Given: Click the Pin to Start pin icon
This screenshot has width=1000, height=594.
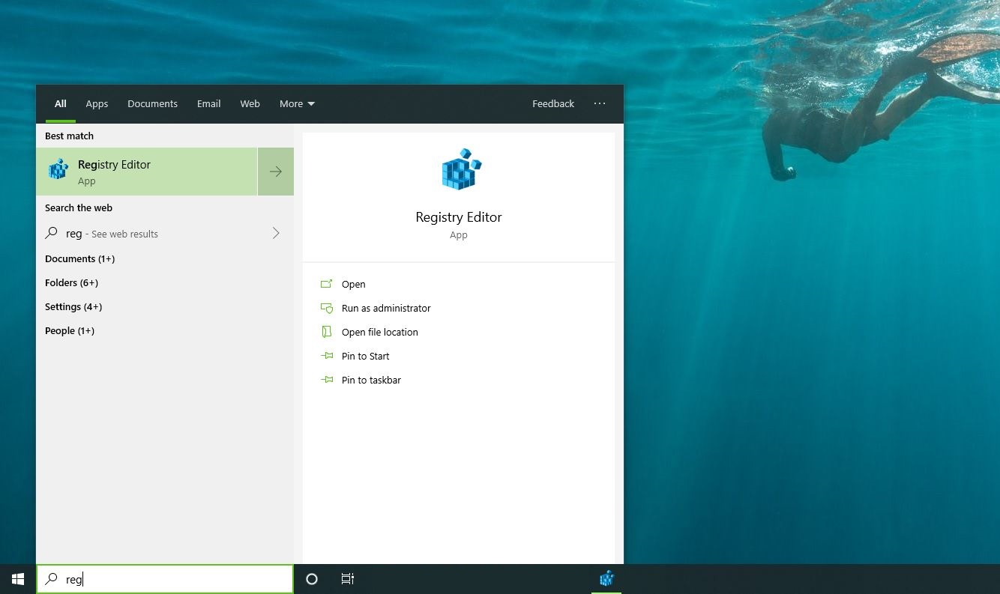Looking at the screenshot, I should click(x=326, y=356).
